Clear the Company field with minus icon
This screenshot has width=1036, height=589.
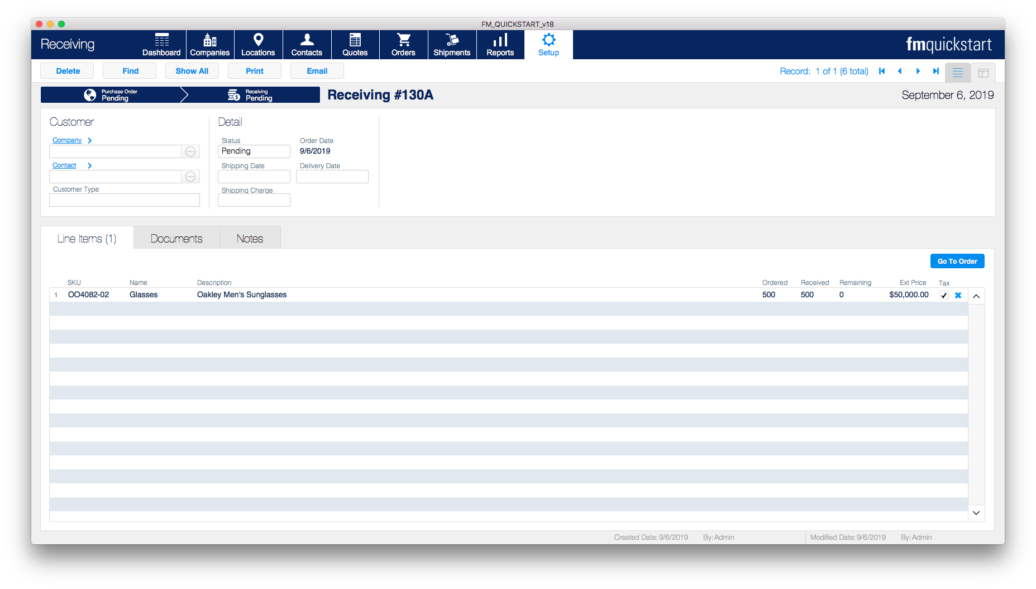190,151
